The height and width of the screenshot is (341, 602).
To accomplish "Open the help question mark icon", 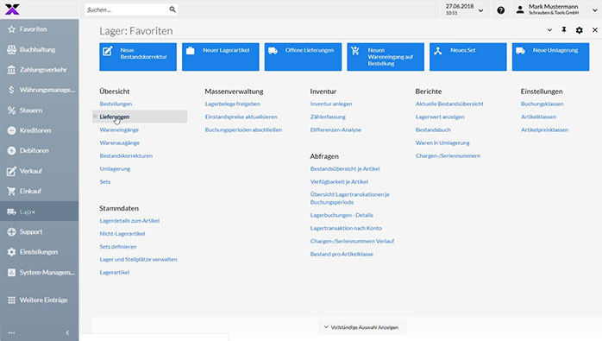I will (500, 10).
